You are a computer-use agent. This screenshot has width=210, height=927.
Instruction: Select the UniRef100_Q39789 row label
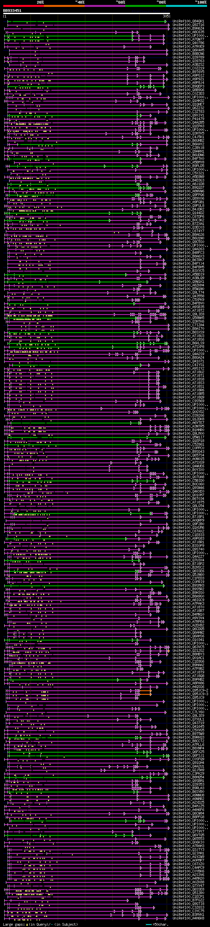(188, 58)
